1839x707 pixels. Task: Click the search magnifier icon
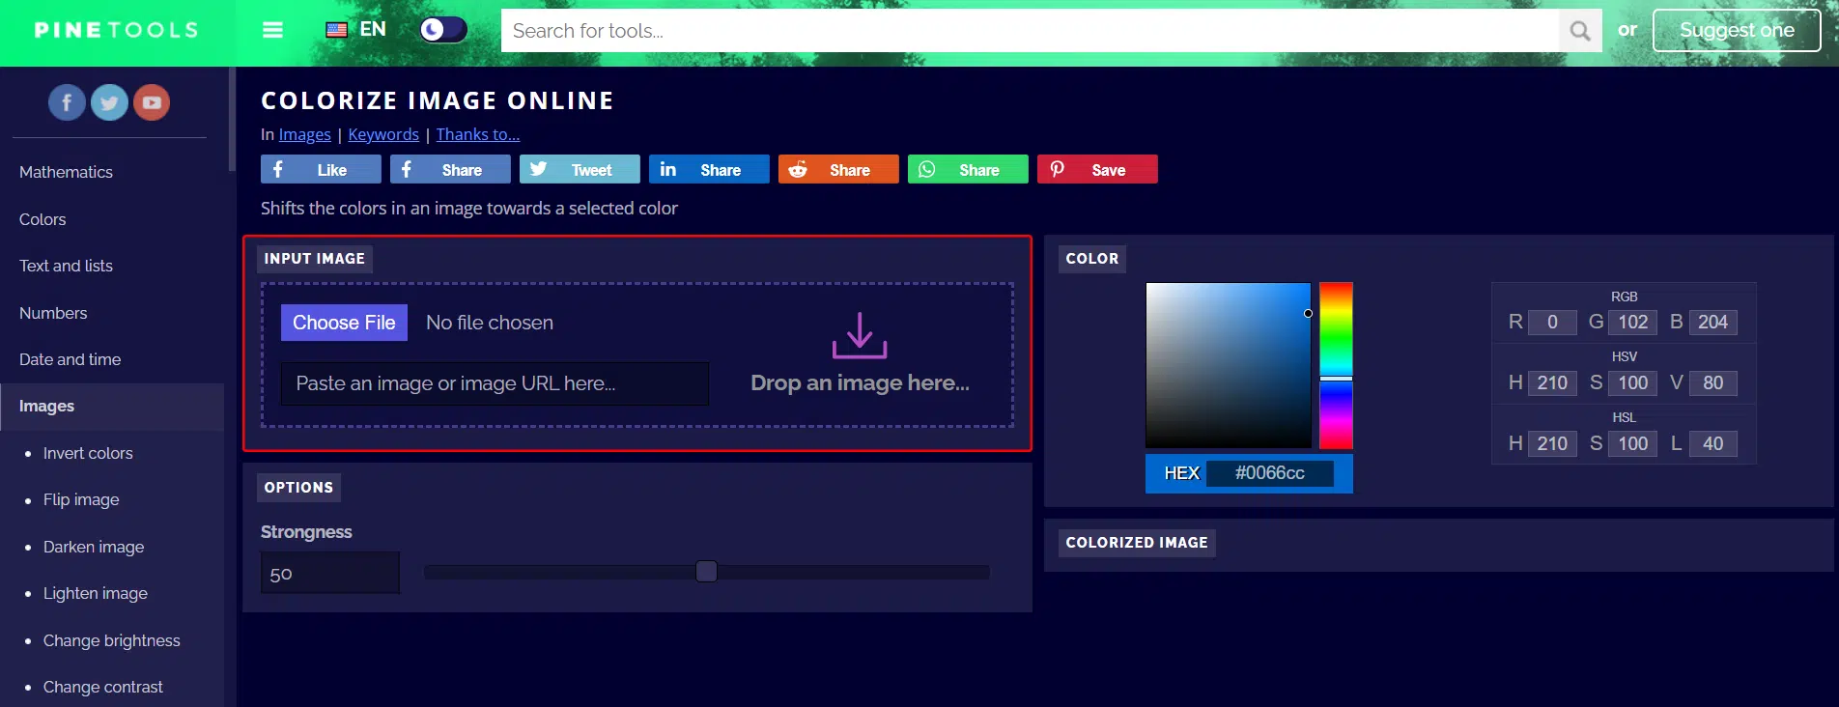1579,31
